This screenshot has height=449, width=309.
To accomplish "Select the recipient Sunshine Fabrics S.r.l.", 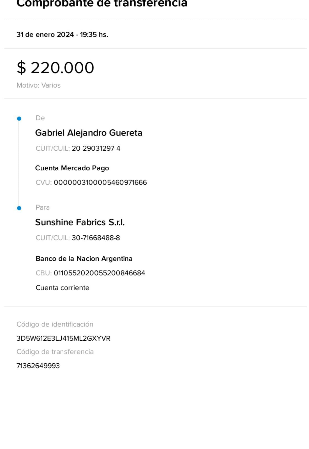I will pos(80,222).
